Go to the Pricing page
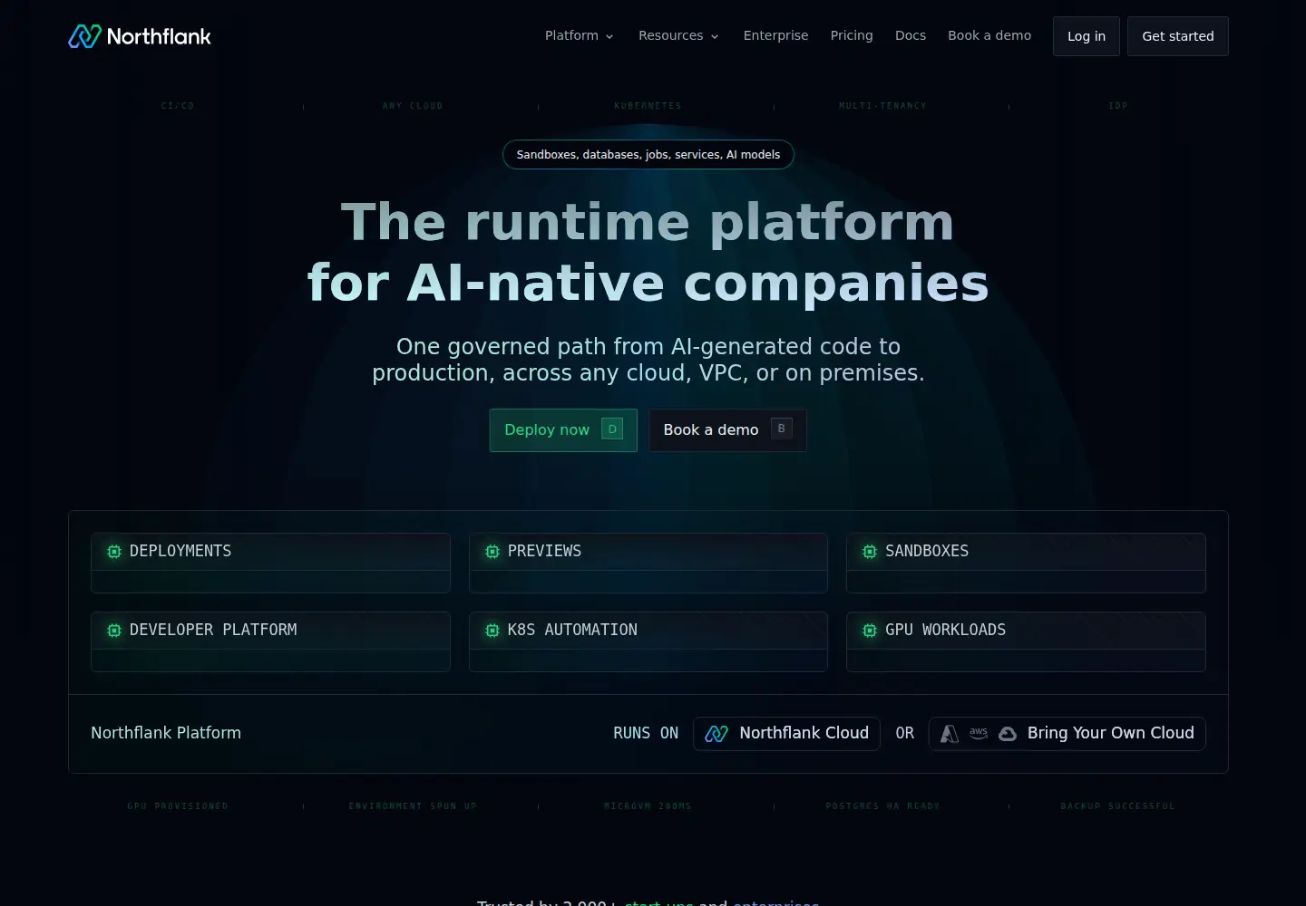Image resolution: width=1306 pixels, height=906 pixels. click(852, 36)
